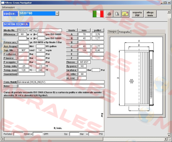Click the horizontal scrollbar right arrow
Screen dimensions: 172x142
click(166, 139)
